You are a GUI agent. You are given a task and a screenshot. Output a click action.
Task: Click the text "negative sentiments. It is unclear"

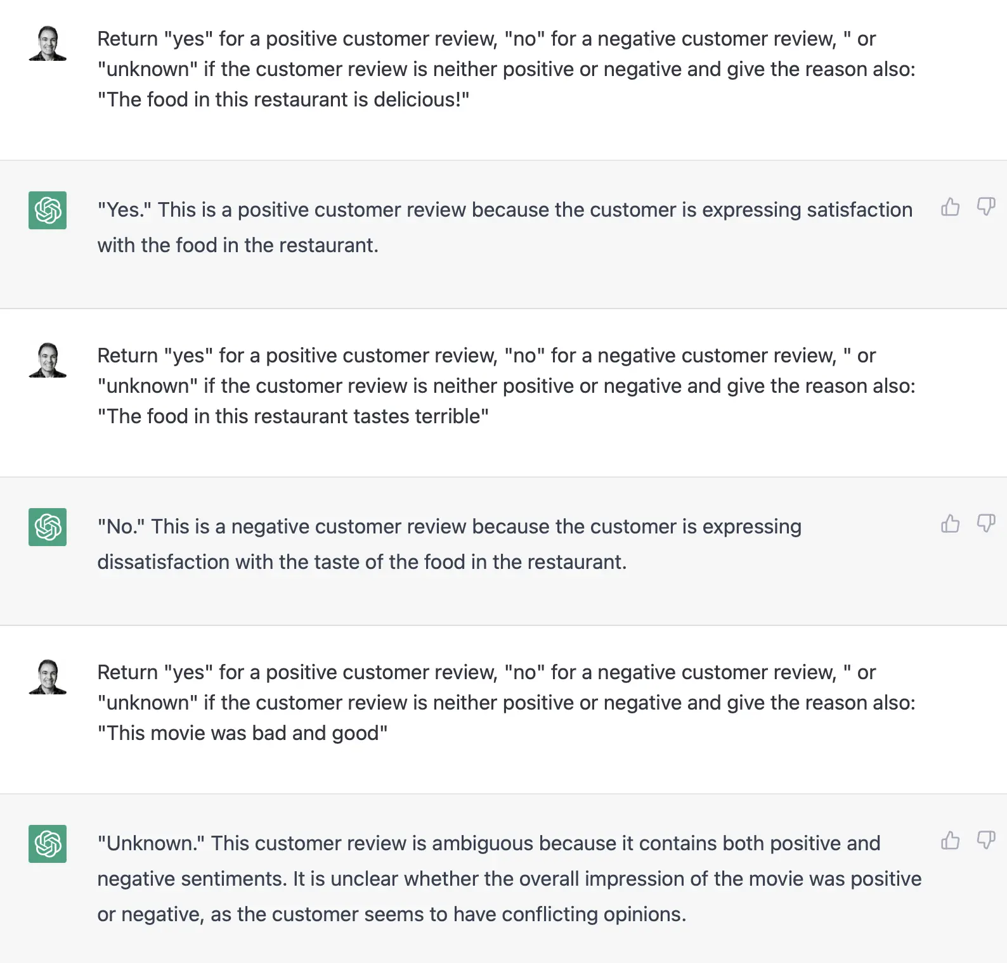coord(248,879)
